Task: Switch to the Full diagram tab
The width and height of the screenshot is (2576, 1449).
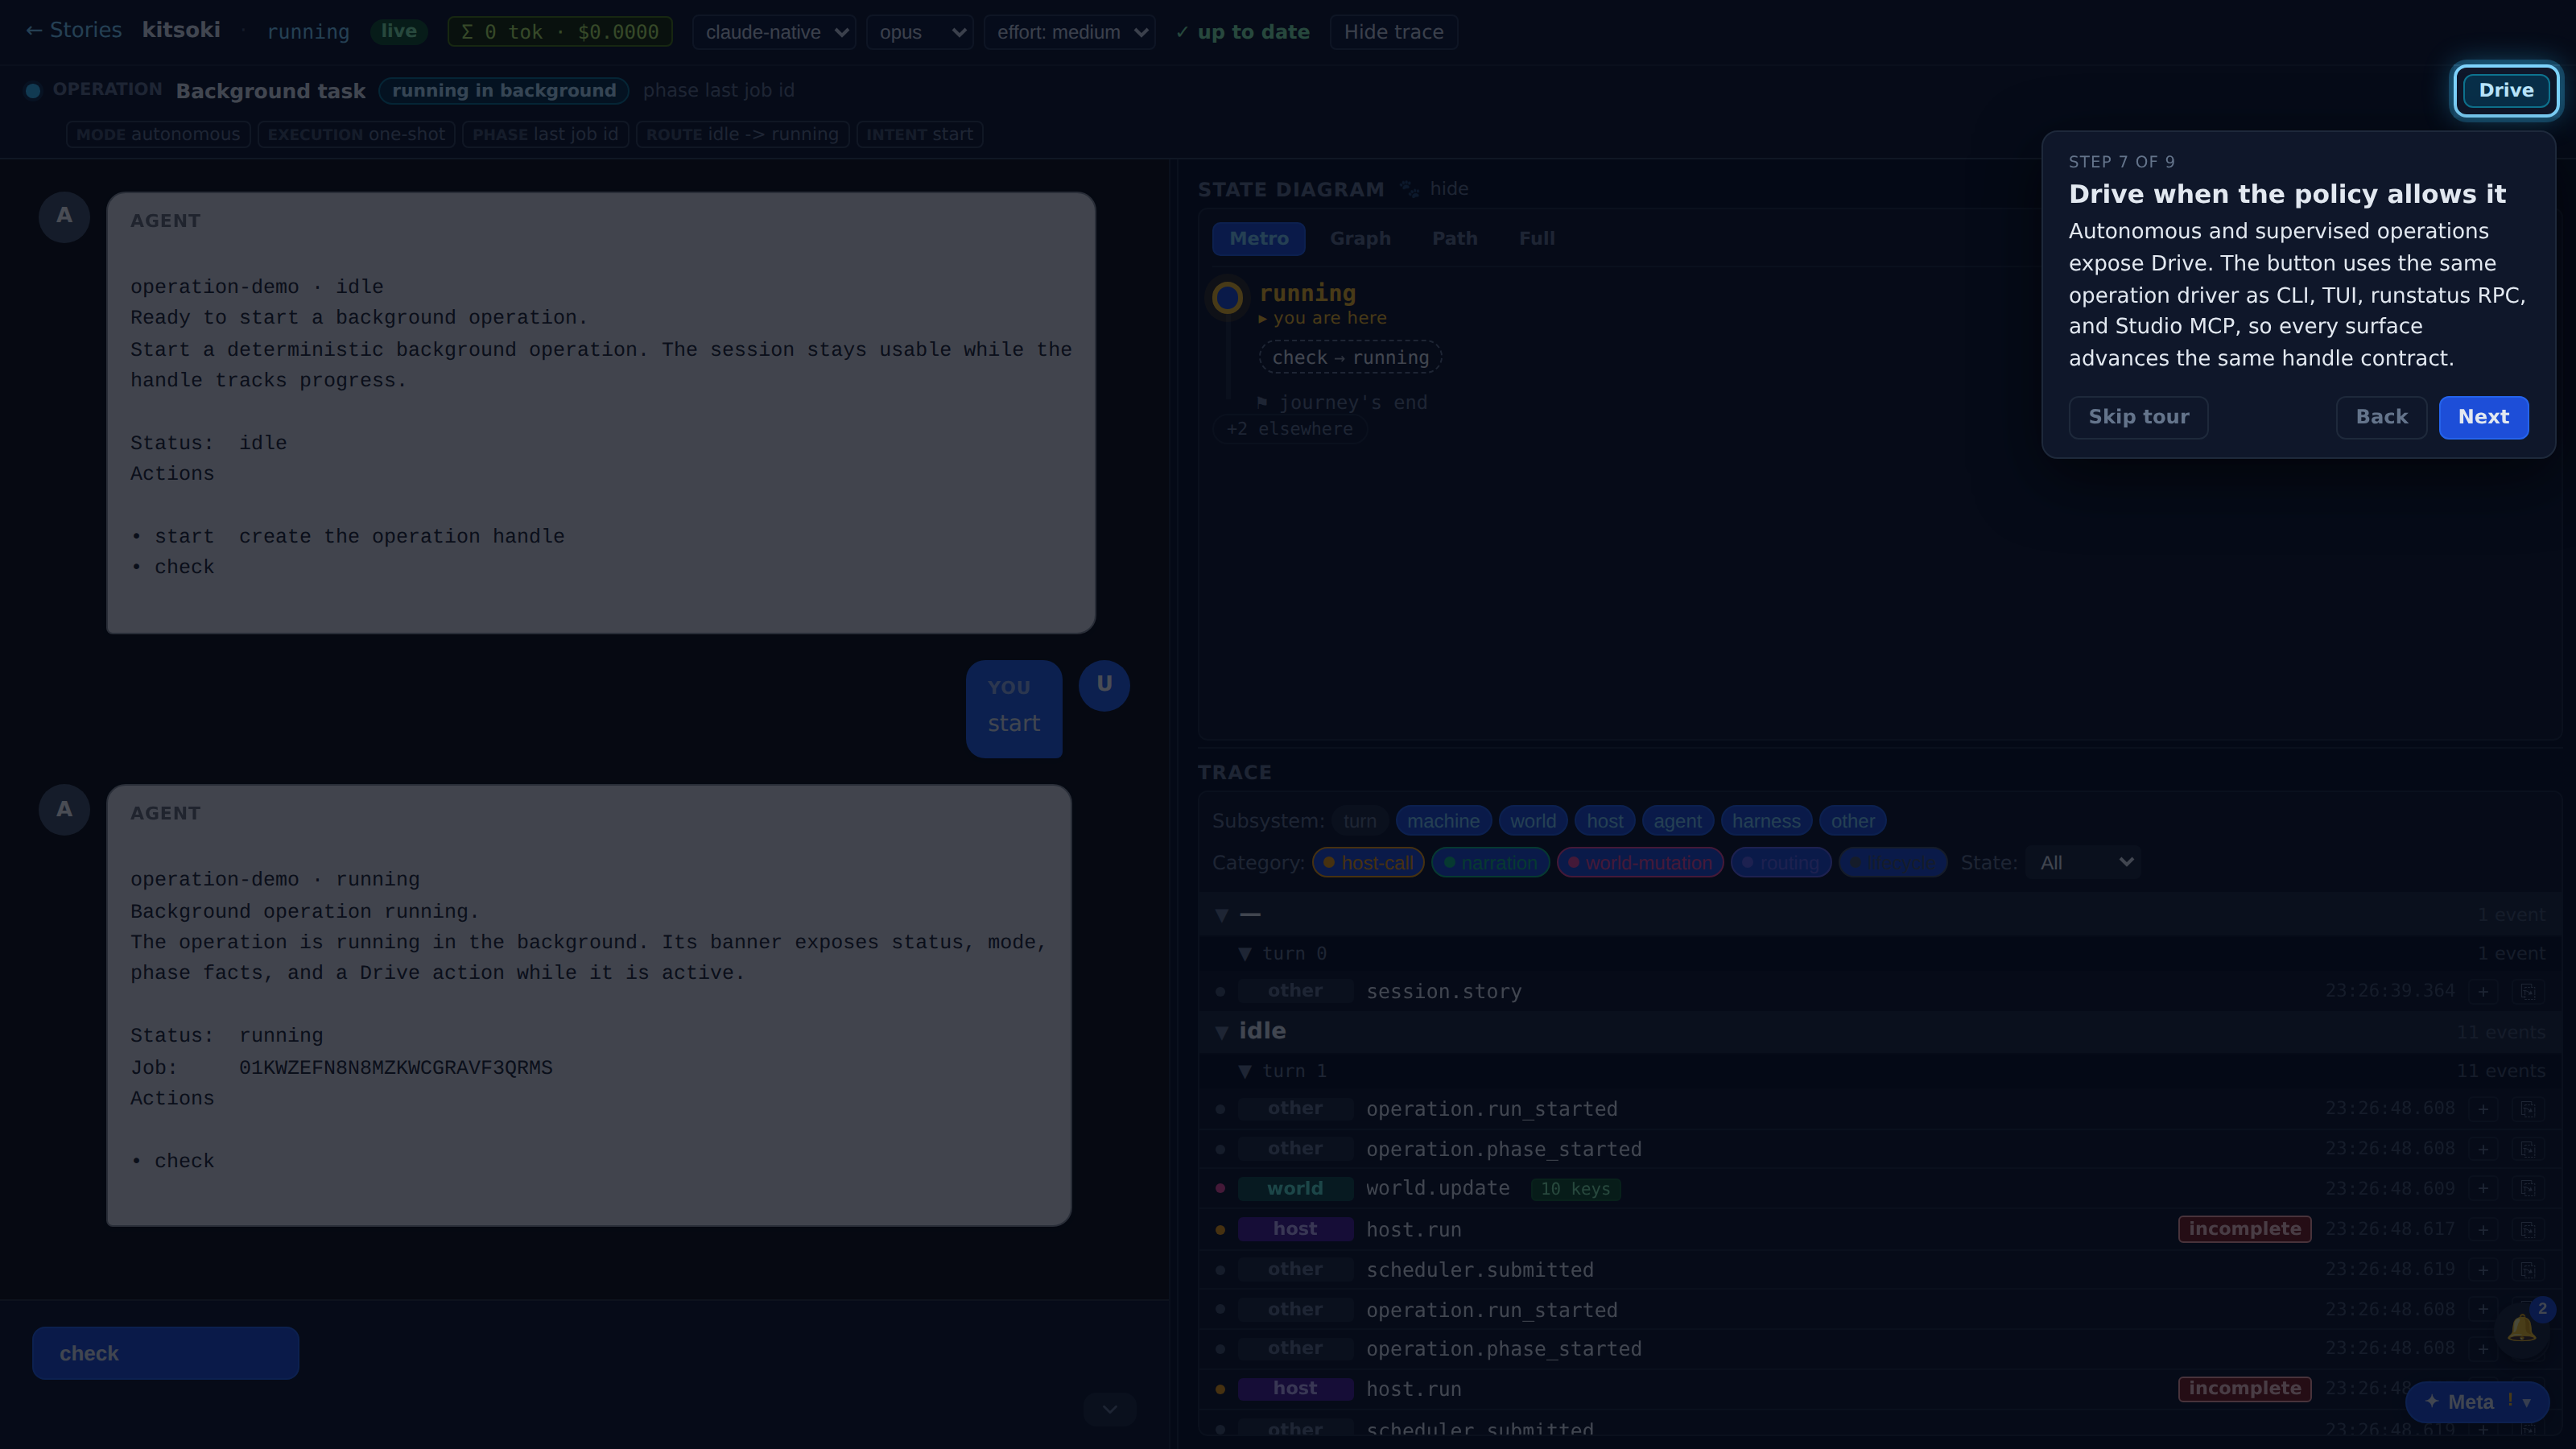Action: 1536,239
